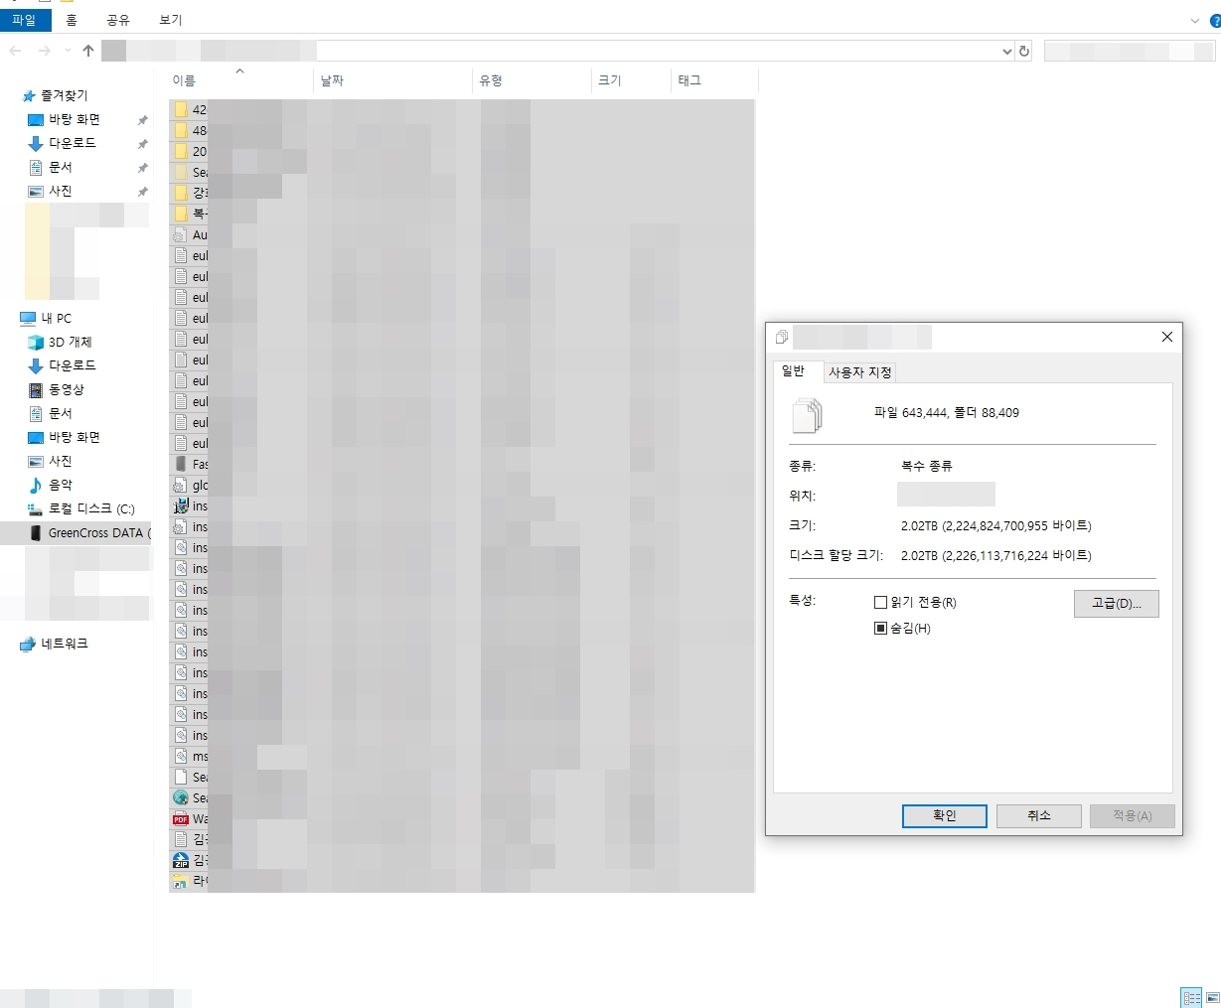Open 다운로드 under 즐겨찾기
The height and width of the screenshot is (1008, 1221).
73,144
